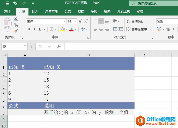Click the Cut scissors icon
The image size is (178, 128).
(16, 19)
